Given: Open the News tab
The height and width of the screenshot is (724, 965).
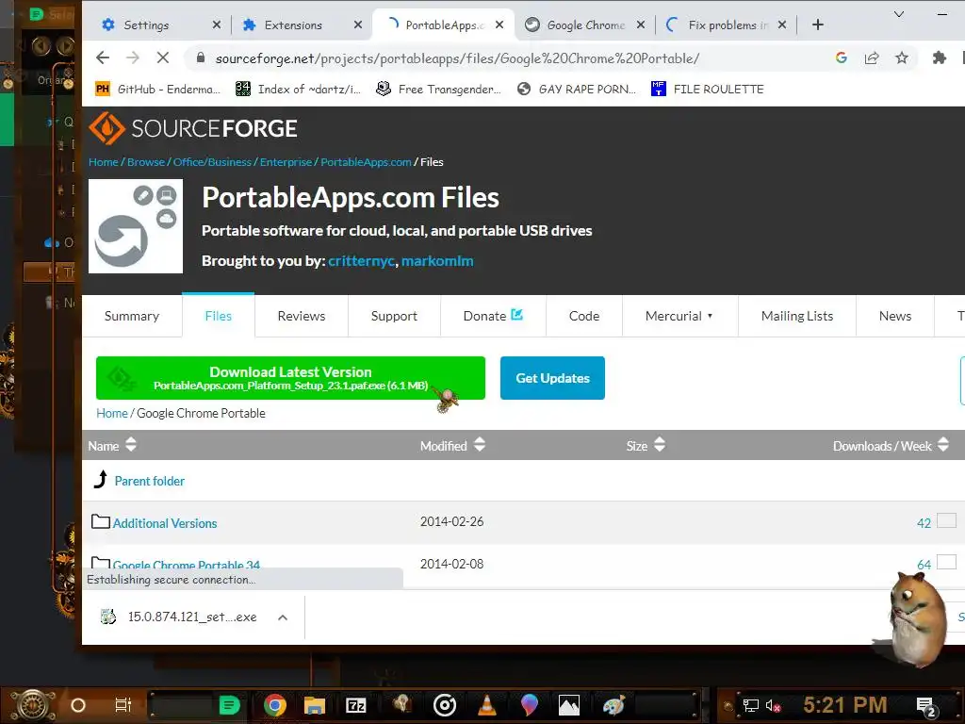Looking at the screenshot, I should click(x=895, y=316).
